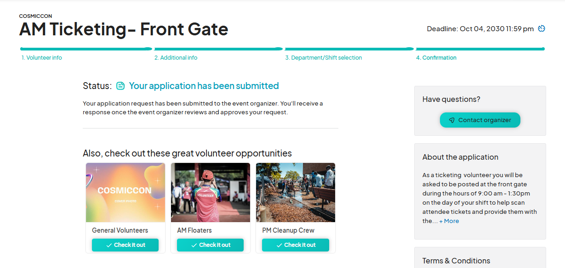The height and width of the screenshot is (268, 565).
Task: Click the Terms & Conditions heading
Action: 456,261
